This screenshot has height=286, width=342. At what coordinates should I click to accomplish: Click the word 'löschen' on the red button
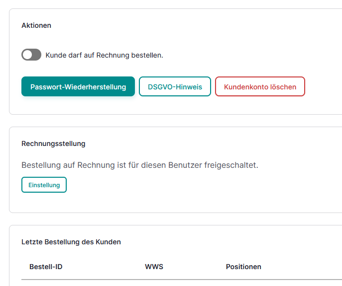click(x=283, y=86)
